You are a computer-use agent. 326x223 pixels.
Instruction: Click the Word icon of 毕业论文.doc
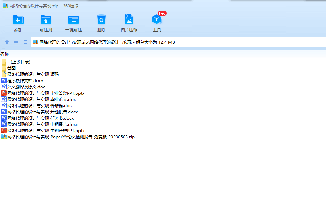pyautogui.click(x=4, y=99)
